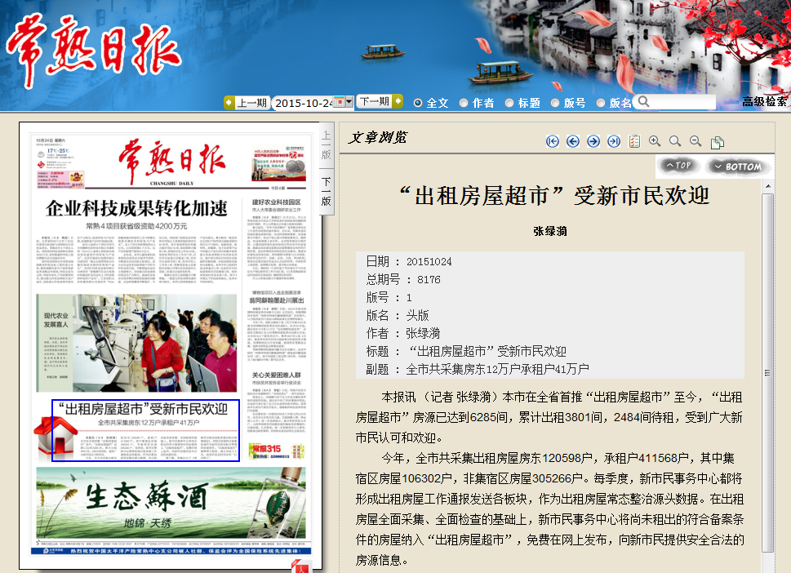Select the 标题 search radio button
Viewport: 791px width, 573px height.
(x=509, y=103)
